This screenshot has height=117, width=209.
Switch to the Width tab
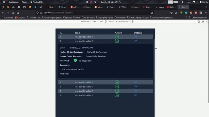123,7
